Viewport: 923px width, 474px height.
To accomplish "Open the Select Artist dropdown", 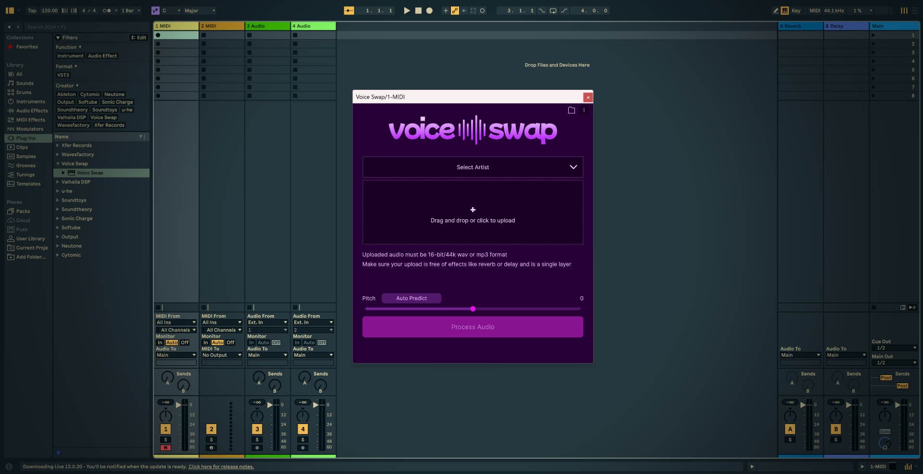I will pos(473,167).
